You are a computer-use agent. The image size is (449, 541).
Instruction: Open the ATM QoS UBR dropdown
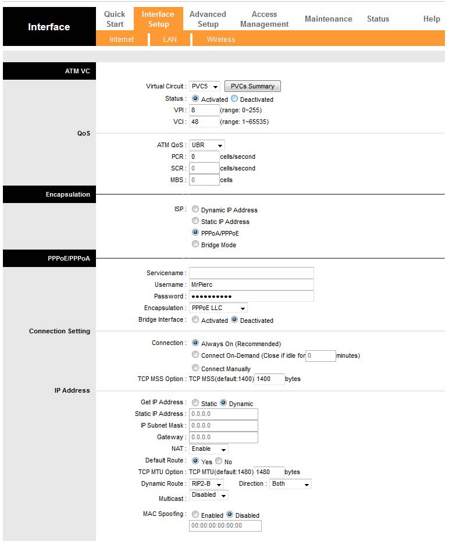207,145
